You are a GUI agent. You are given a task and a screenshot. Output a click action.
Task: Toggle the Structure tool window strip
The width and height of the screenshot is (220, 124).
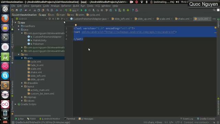(12, 41)
